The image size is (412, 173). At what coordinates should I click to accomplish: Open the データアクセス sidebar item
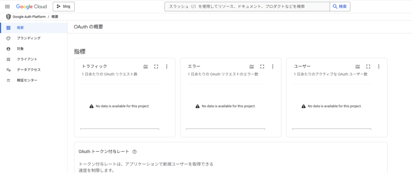point(34,70)
